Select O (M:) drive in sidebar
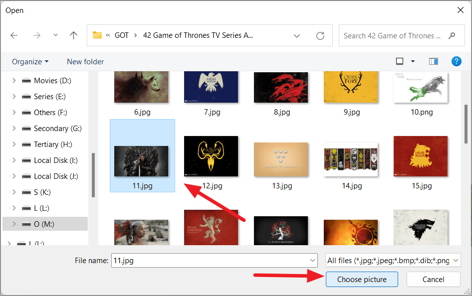 pyautogui.click(x=45, y=224)
